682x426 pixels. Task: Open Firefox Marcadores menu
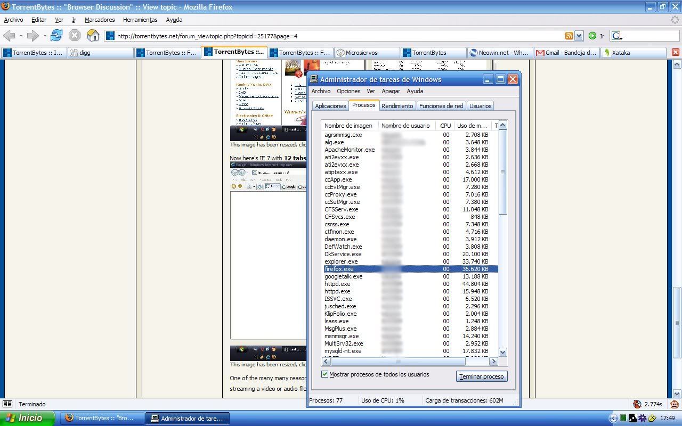[x=100, y=20]
